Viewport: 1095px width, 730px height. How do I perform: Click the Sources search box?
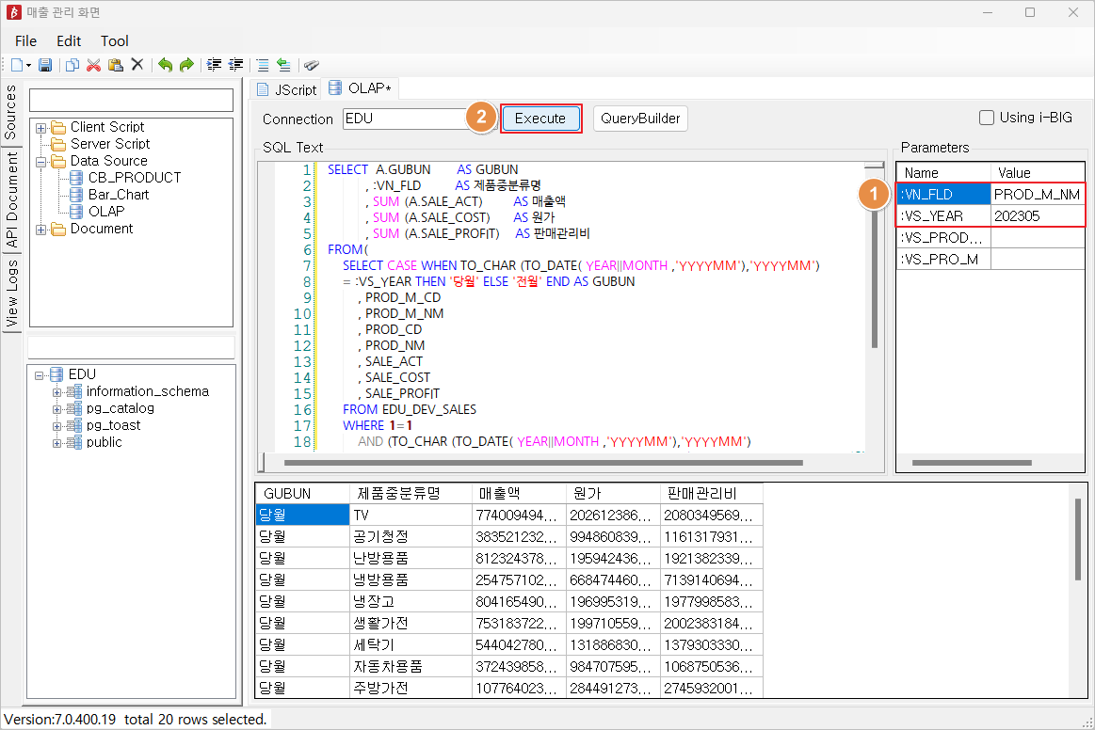tap(131, 100)
